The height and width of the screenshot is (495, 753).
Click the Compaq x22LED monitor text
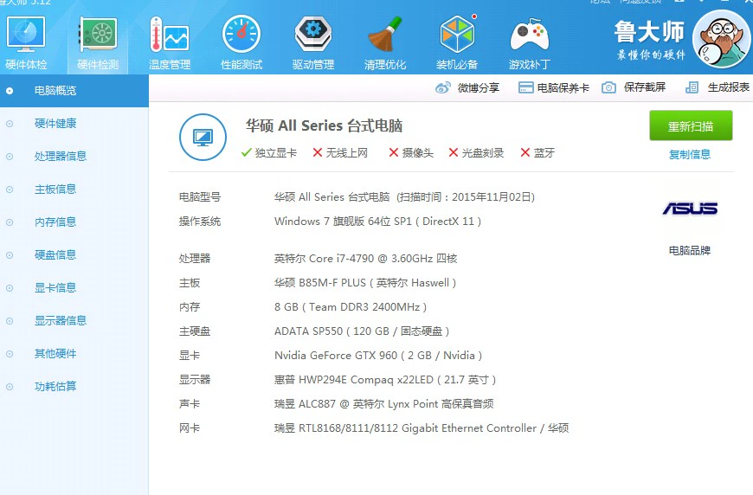384,380
